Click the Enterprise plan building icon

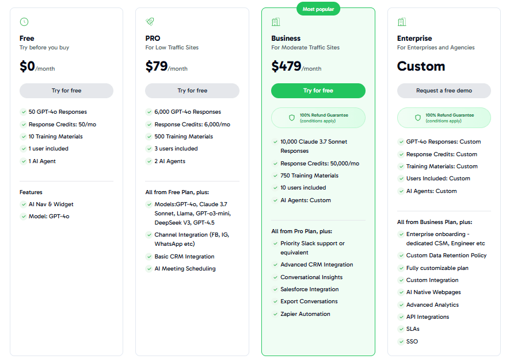tap(402, 22)
